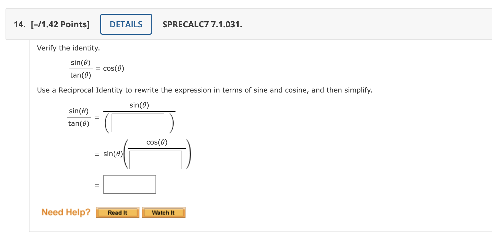Click the Read It help button

[117, 212]
